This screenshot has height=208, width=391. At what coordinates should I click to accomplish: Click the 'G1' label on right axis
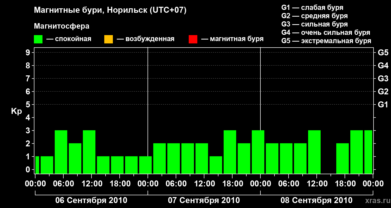pyautogui.click(x=383, y=105)
